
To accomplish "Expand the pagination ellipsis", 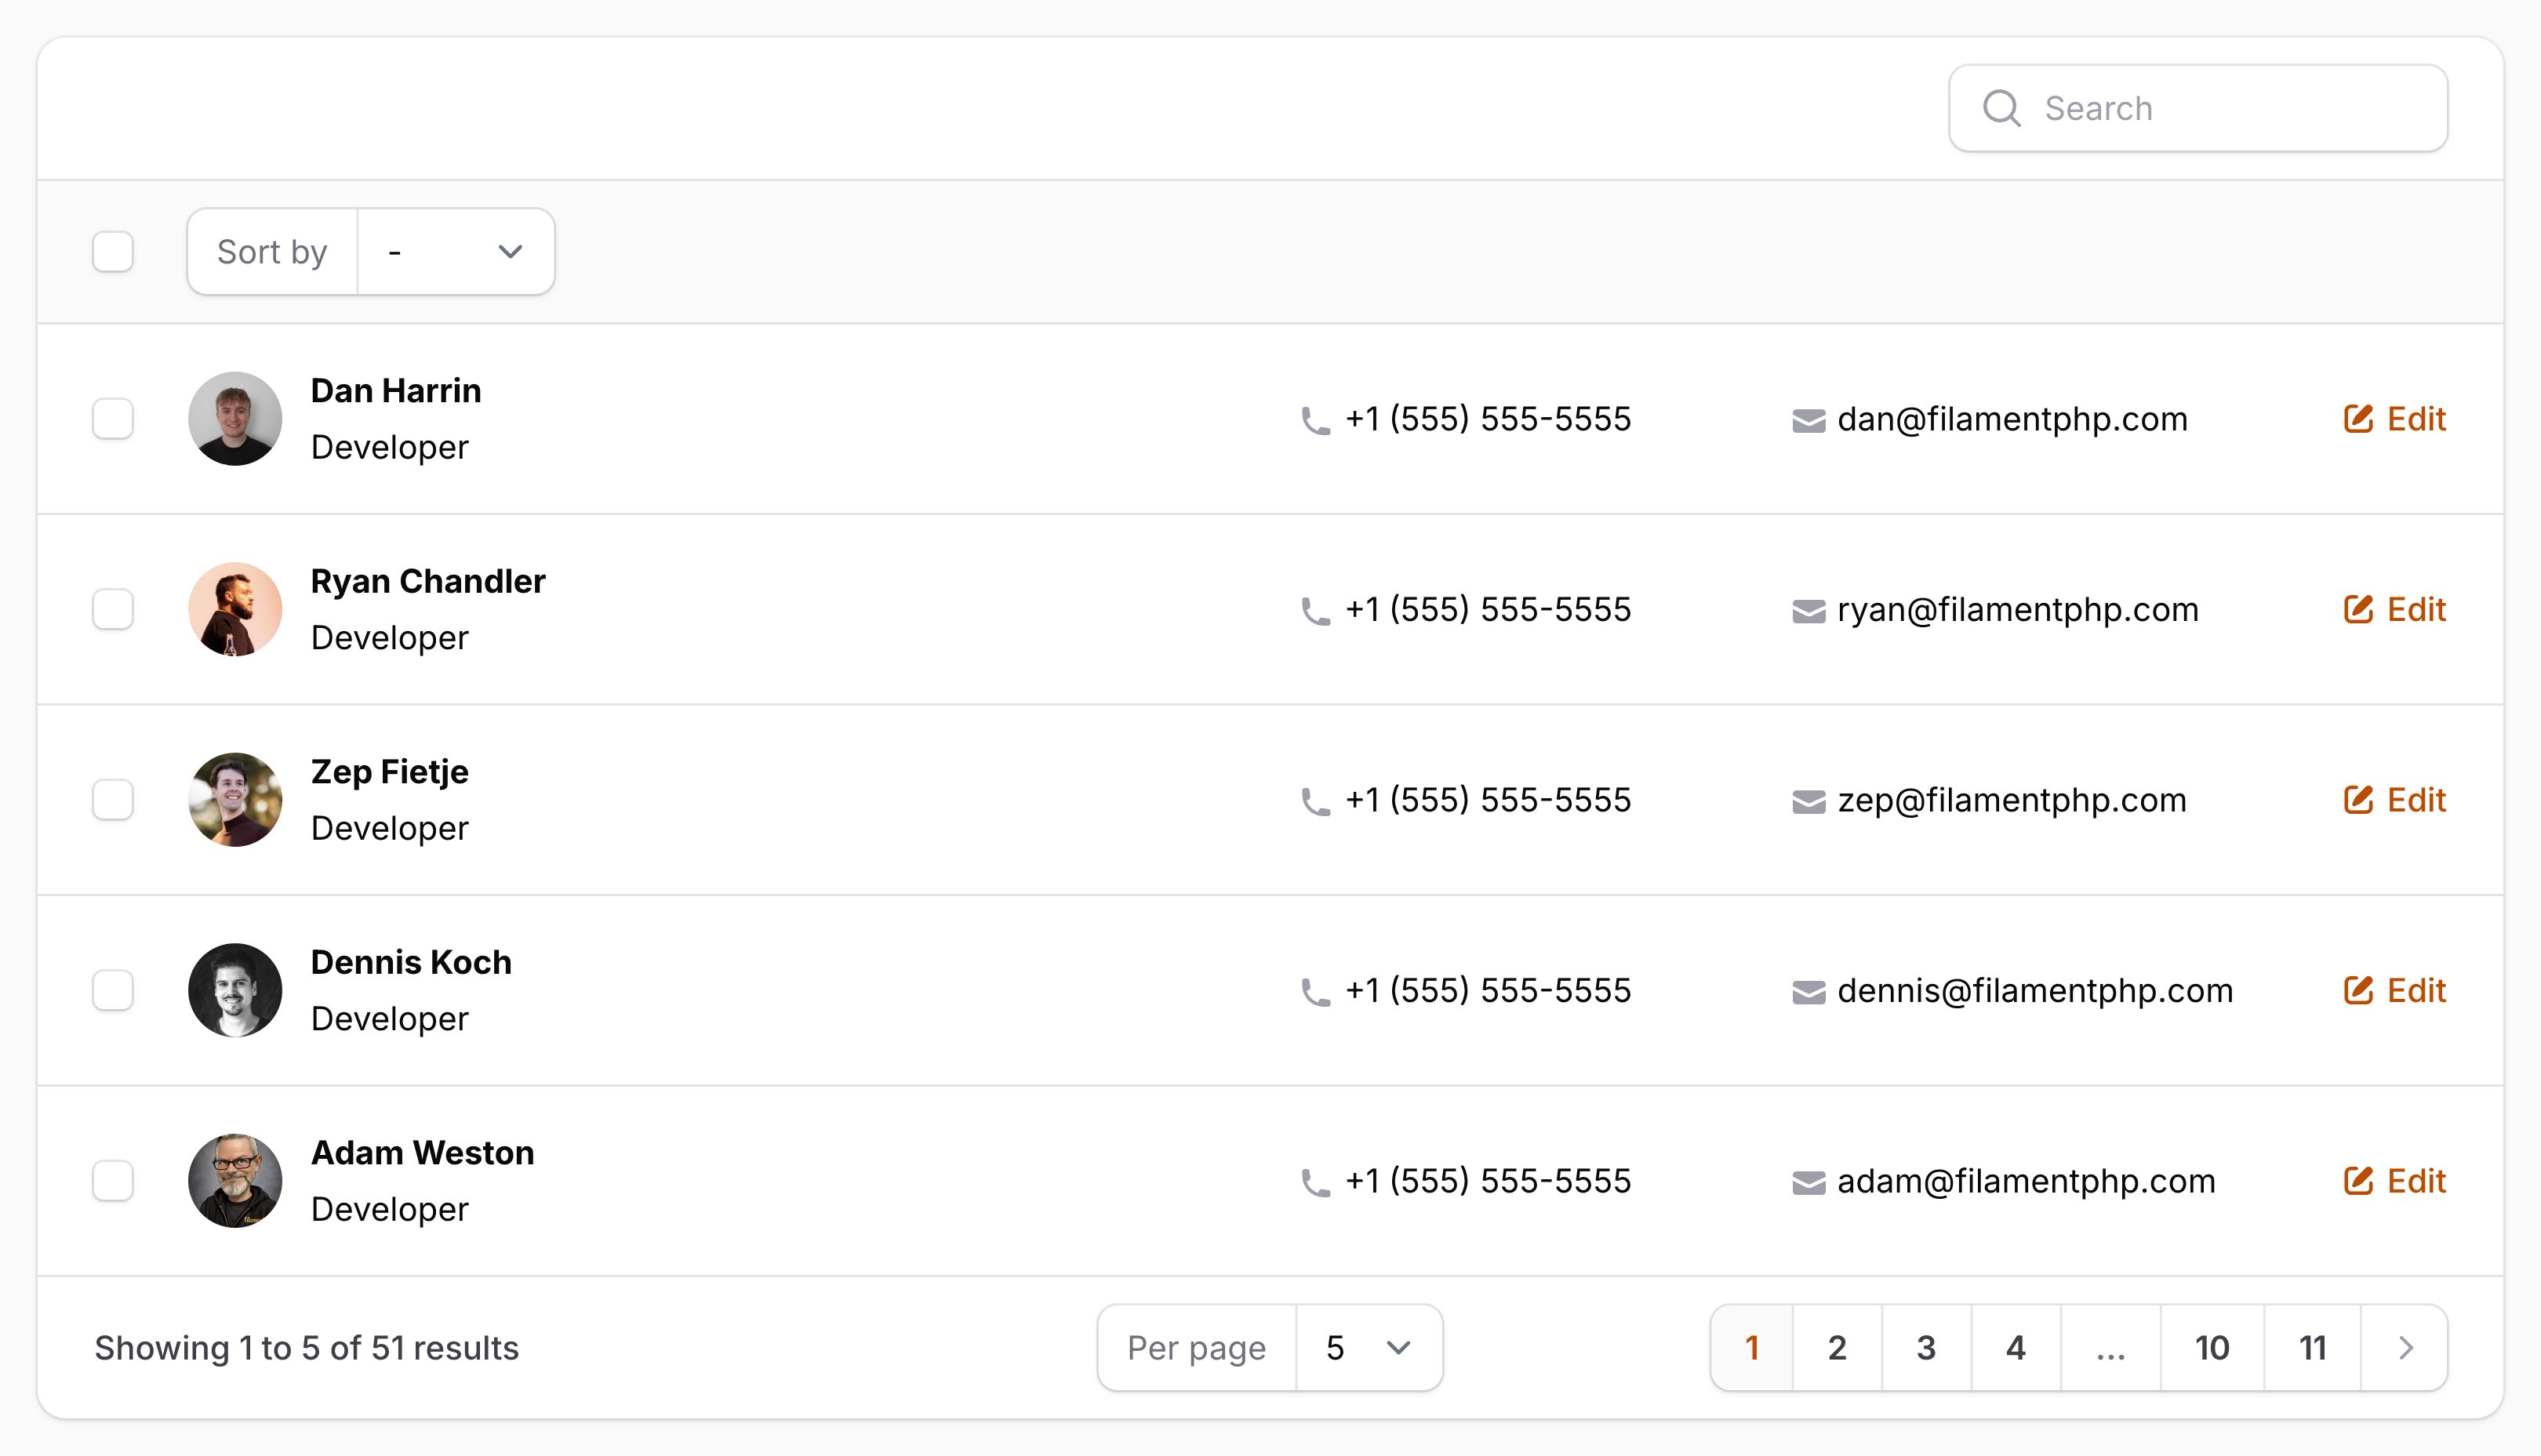I will (2110, 1347).
